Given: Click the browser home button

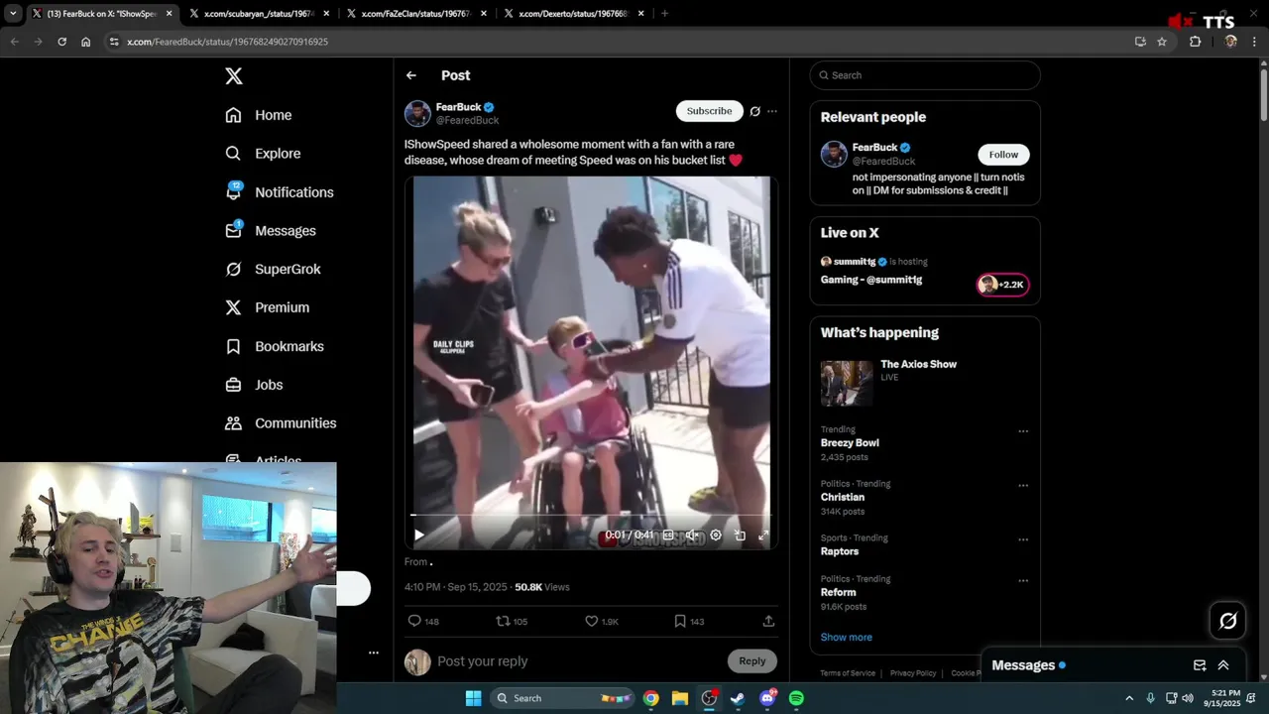Looking at the screenshot, I should pos(86,42).
